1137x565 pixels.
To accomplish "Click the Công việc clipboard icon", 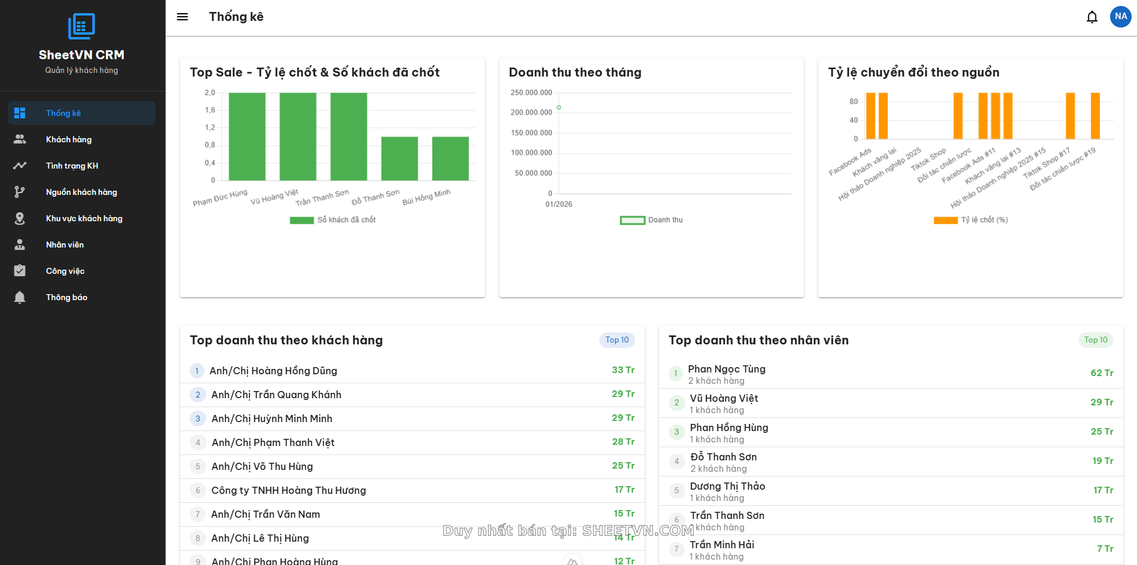I will (x=20, y=271).
